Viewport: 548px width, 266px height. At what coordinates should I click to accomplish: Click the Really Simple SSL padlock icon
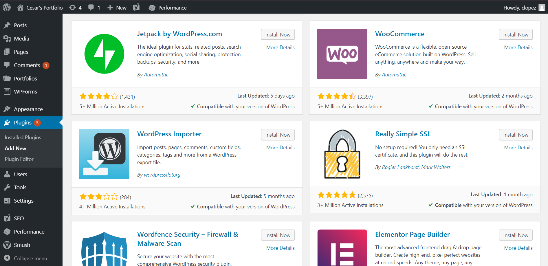point(342,154)
